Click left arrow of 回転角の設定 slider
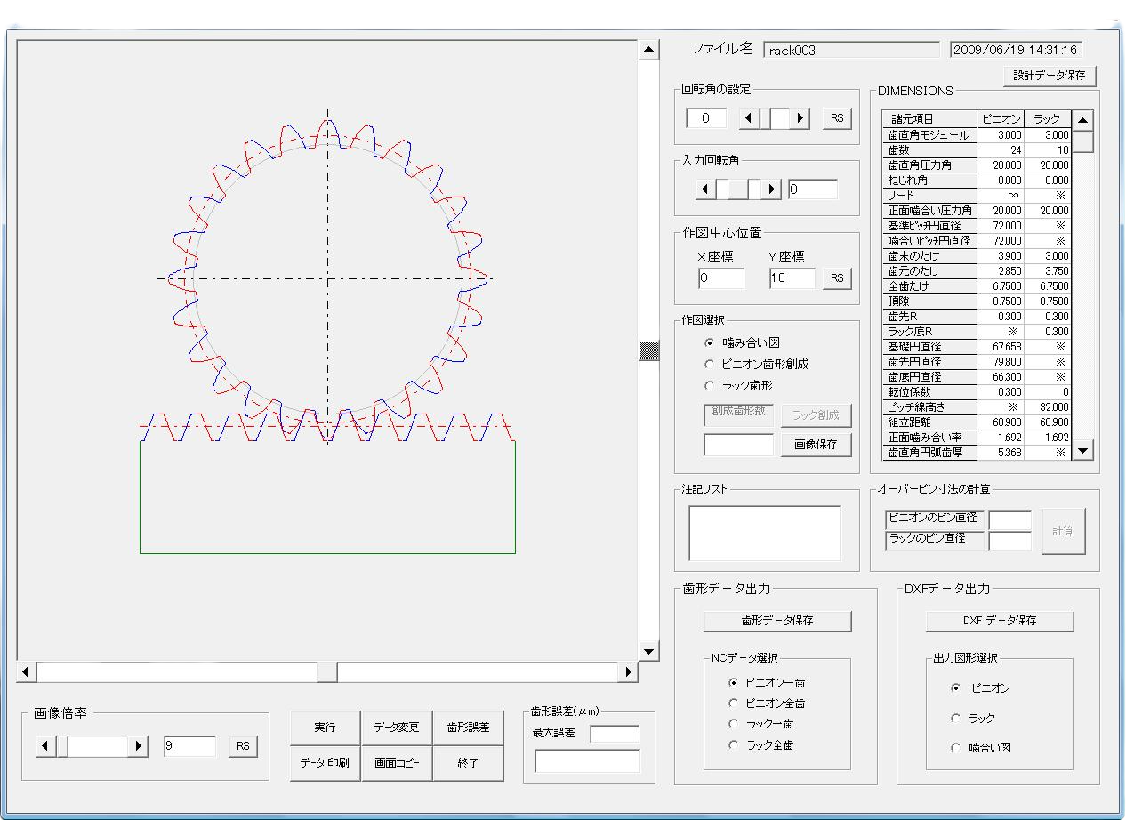Image resolution: width=1126 pixels, height=820 pixels. [x=750, y=118]
